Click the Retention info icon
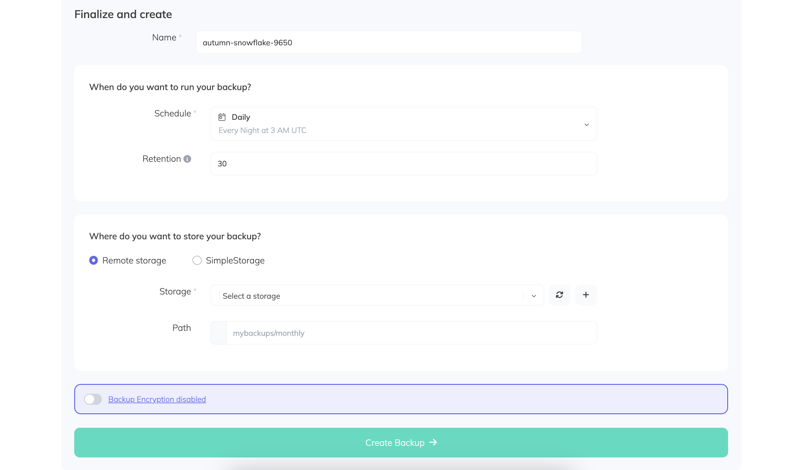The width and height of the screenshot is (787, 470). [x=187, y=159]
